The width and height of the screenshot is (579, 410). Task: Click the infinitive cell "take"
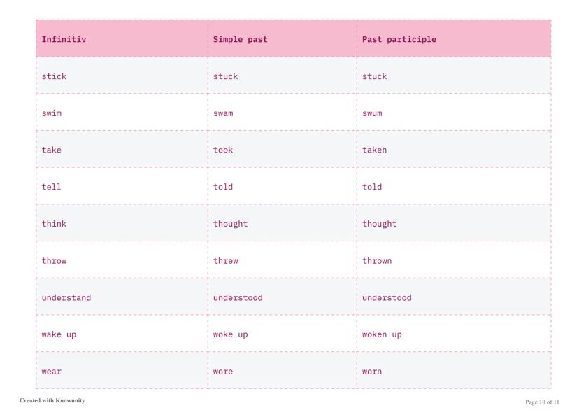(52, 150)
